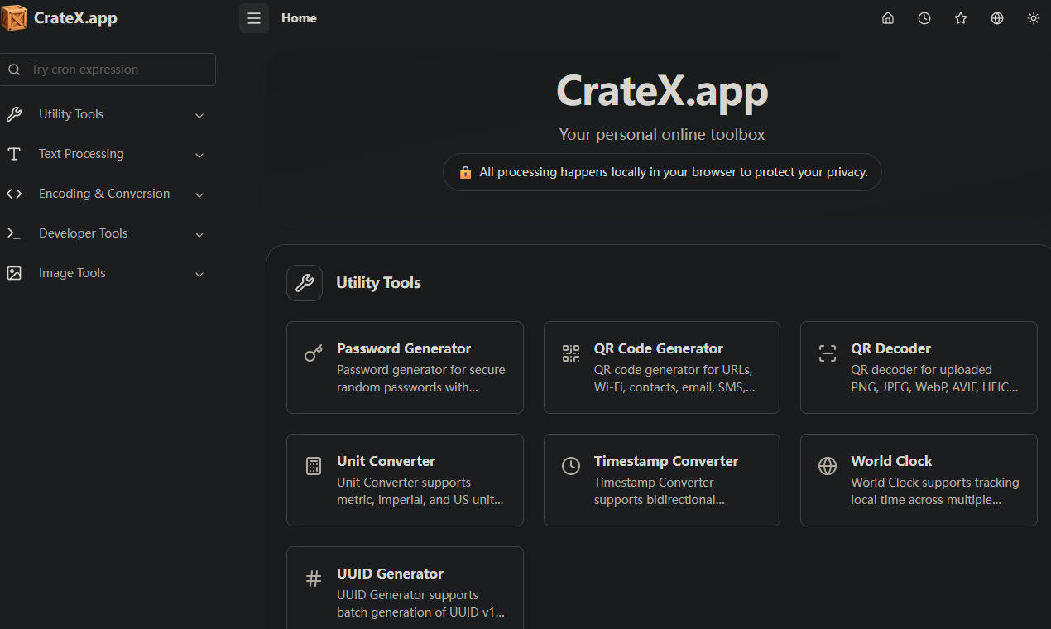Click the clock icon on Timestamp Converter card
The image size is (1051, 629).
point(571,466)
